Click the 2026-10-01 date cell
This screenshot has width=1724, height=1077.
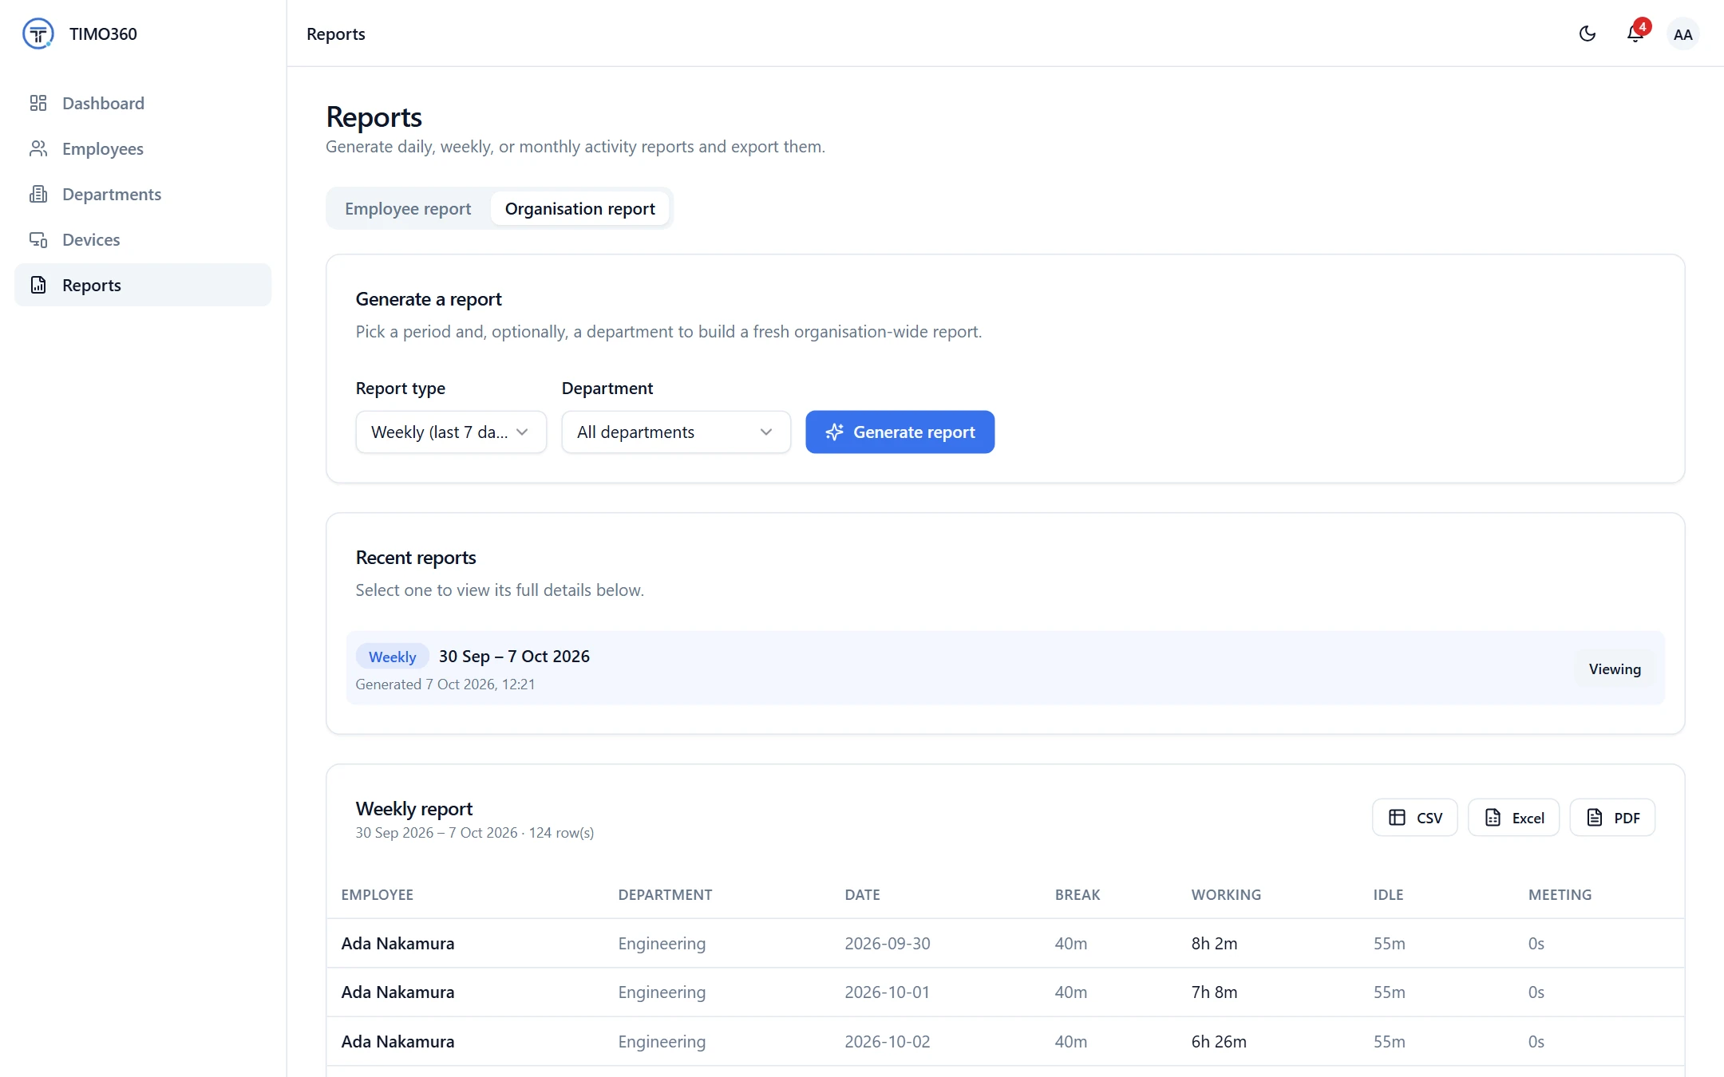(x=887, y=992)
